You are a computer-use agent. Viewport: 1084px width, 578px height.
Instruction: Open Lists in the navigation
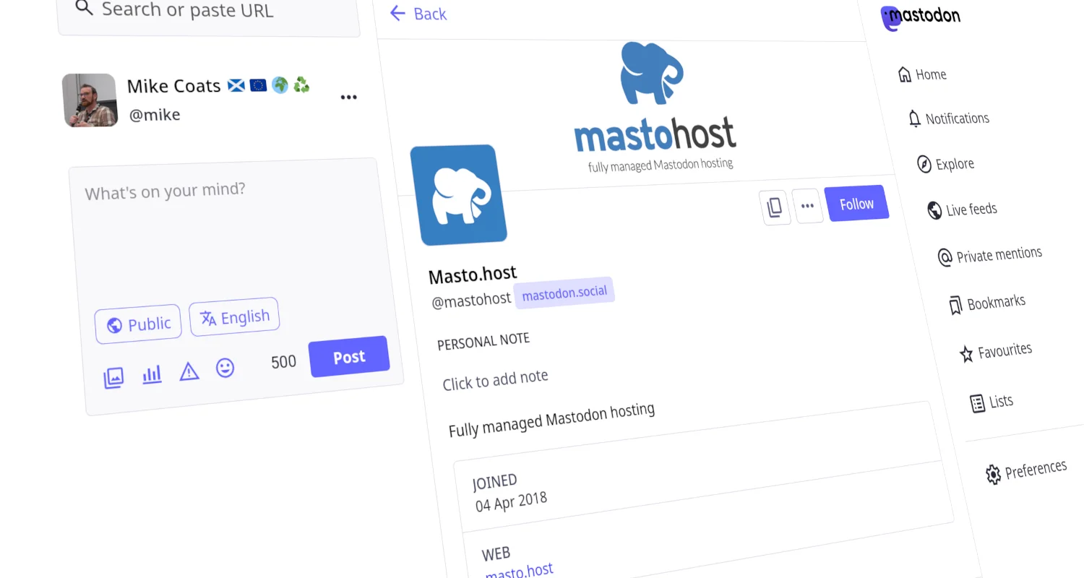tap(991, 402)
